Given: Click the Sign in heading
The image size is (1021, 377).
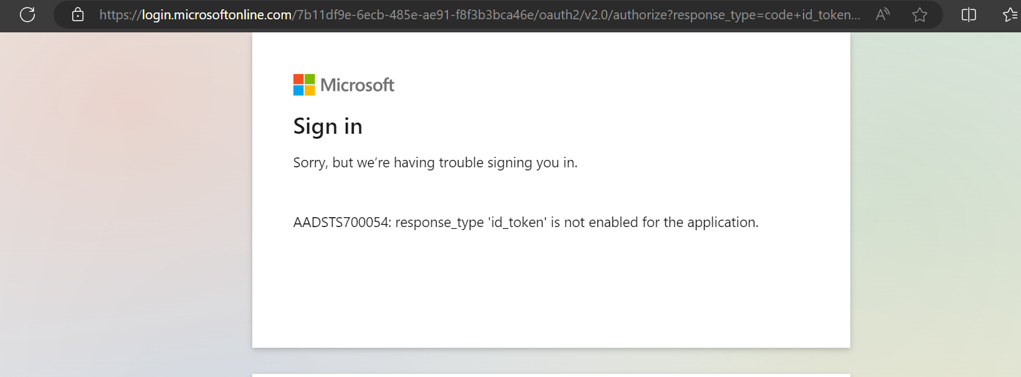Looking at the screenshot, I should pyautogui.click(x=328, y=126).
